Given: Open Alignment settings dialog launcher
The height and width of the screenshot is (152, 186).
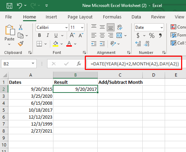Looking at the screenshot, I should pos(129,53).
